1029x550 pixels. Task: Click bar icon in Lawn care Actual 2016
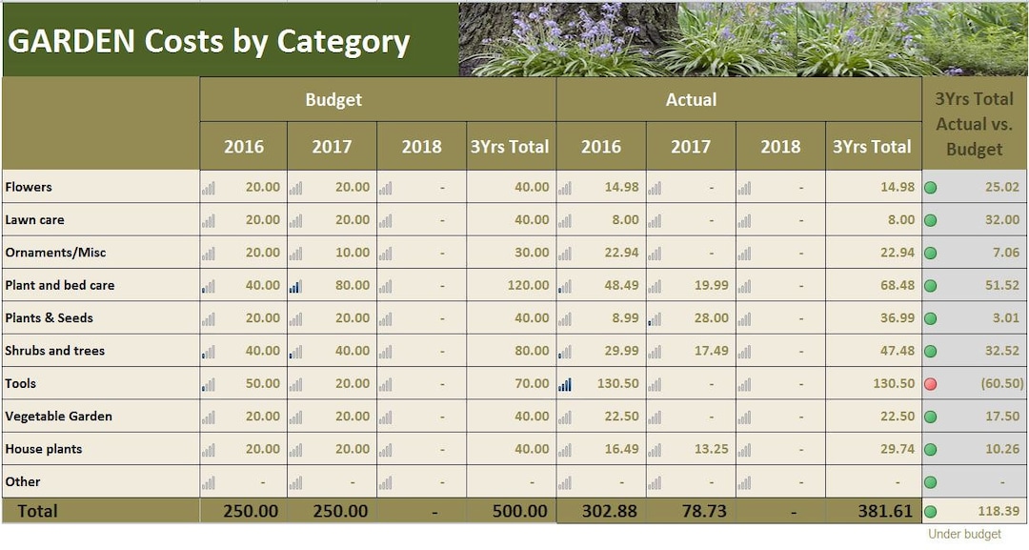click(564, 221)
